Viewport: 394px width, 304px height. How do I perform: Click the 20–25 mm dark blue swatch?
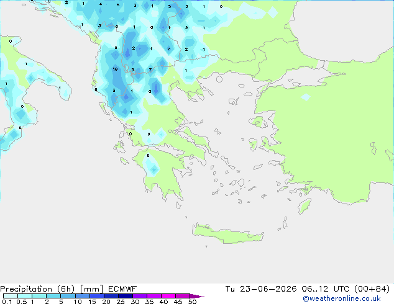click(x=111, y=296)
